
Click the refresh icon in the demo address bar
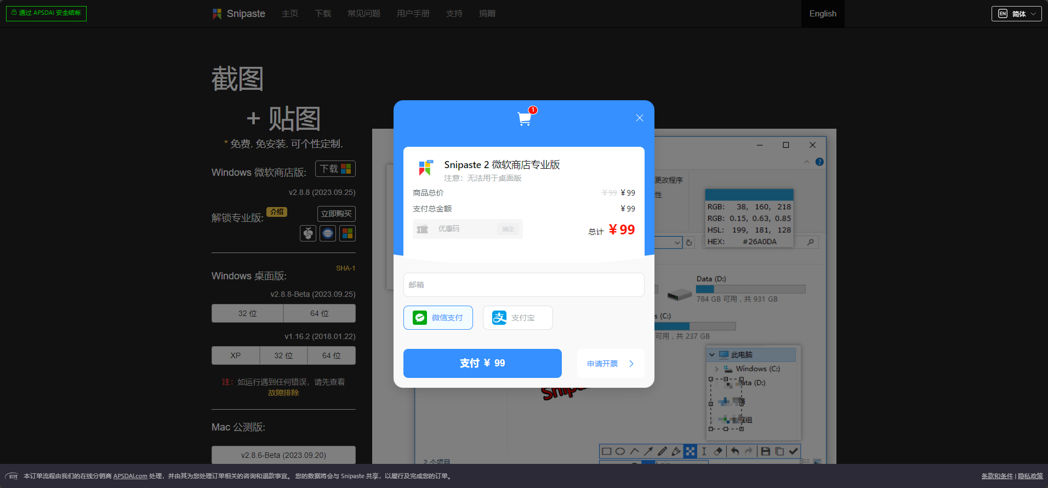click(689, 242)
